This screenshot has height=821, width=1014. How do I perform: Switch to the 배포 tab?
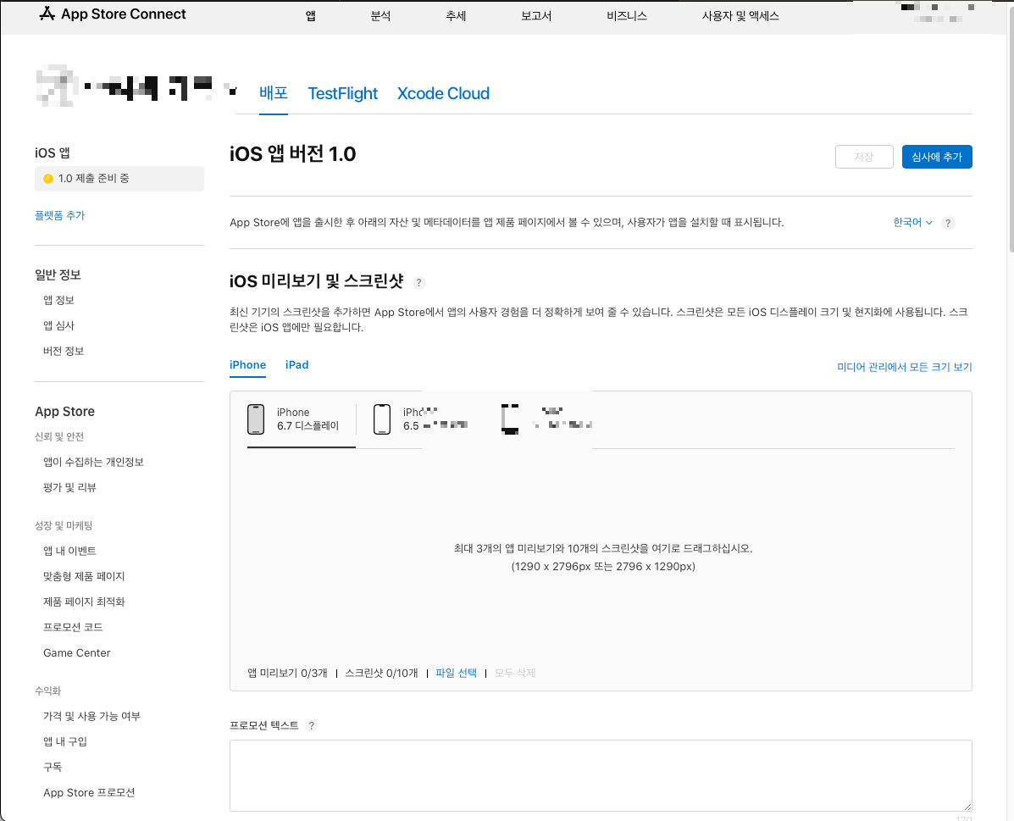tap(274, 93)
